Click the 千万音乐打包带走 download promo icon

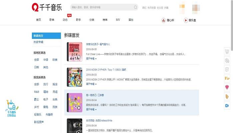[x=12, y=108]
